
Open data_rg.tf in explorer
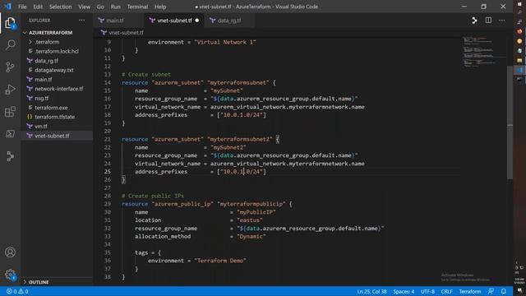click(57, 61)
